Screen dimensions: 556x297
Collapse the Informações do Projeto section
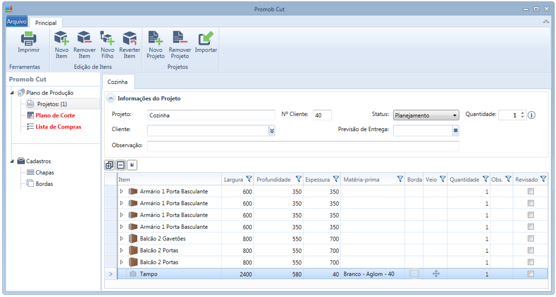[111, 98]
